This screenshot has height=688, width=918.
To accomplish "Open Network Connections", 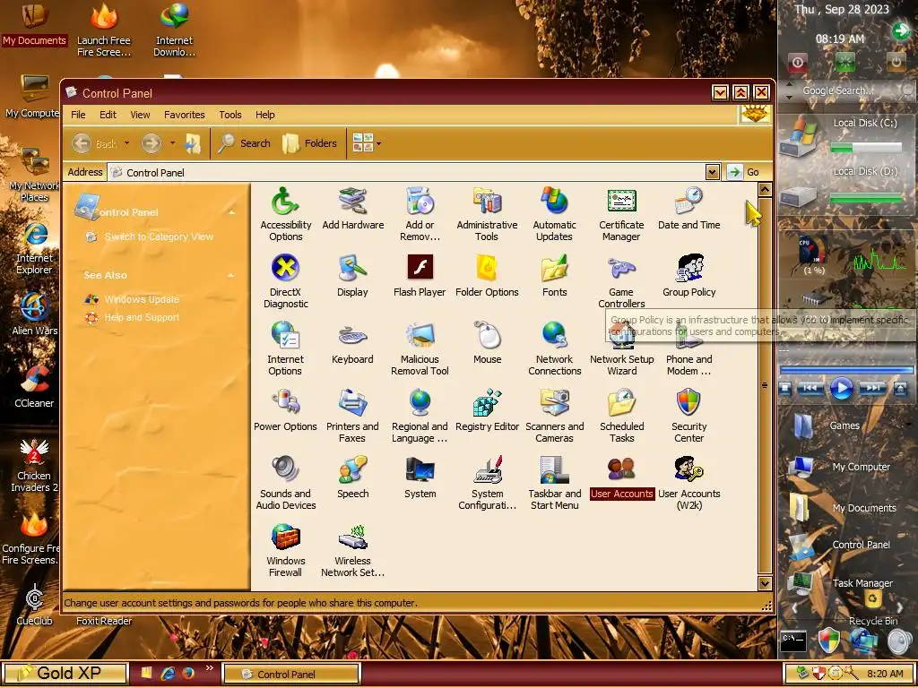I will 554,348.
